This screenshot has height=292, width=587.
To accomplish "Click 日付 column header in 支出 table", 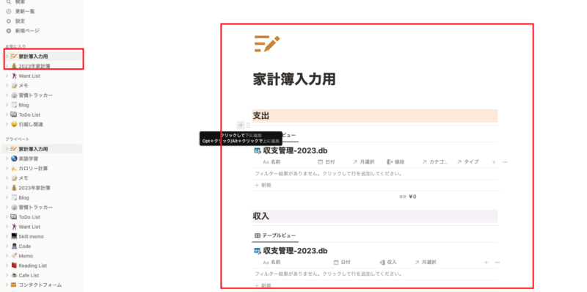I will coord(326,162).
